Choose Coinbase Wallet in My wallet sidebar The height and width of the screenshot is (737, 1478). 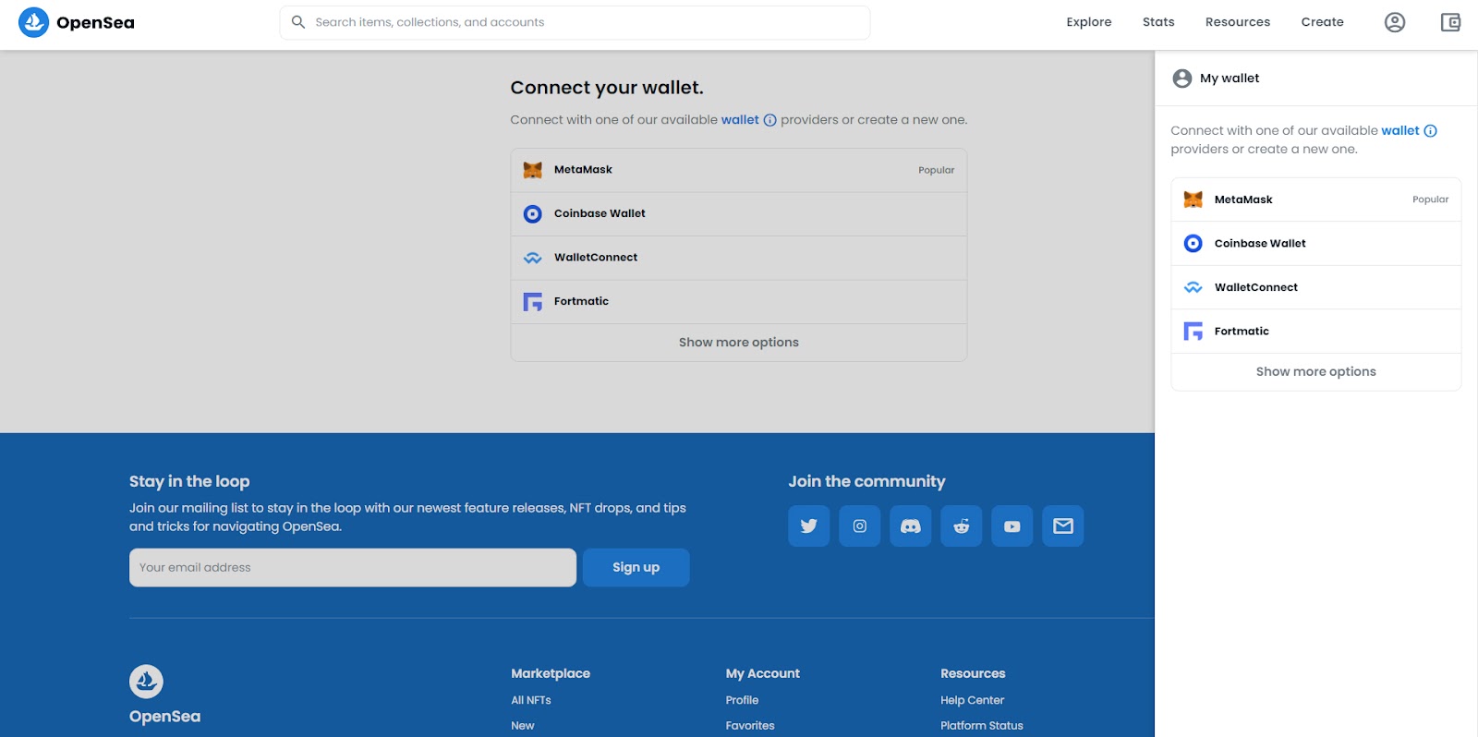coord(1316,244)
